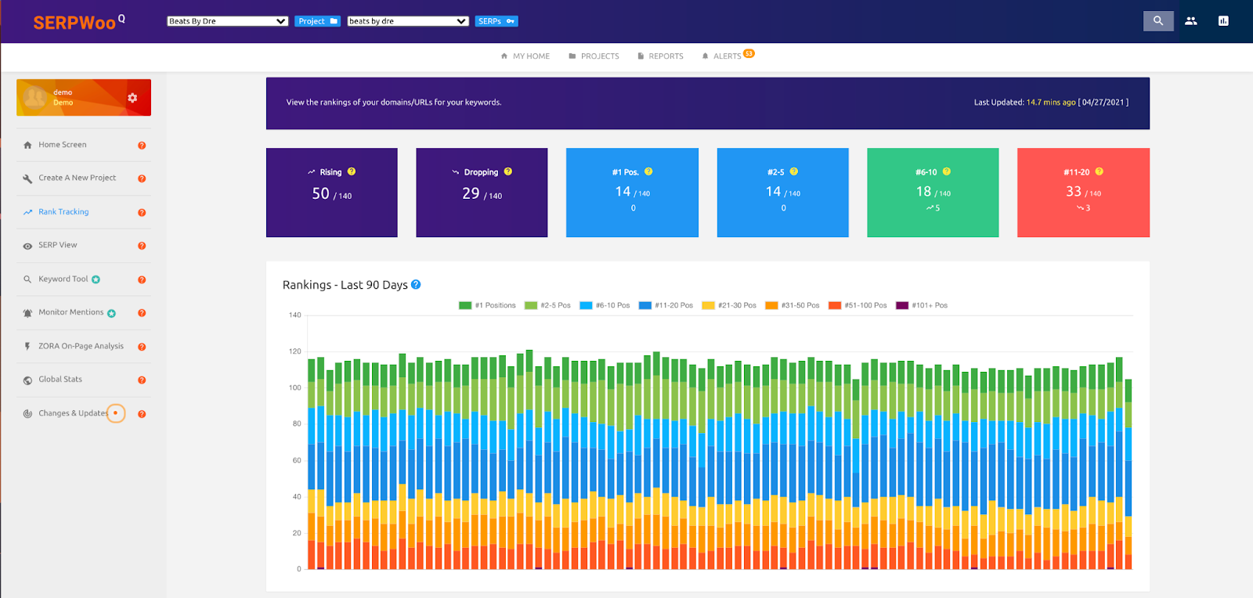
Task: Toggle #1 Positions legend series
Action: pyautogui.click(x=487, y=305)
